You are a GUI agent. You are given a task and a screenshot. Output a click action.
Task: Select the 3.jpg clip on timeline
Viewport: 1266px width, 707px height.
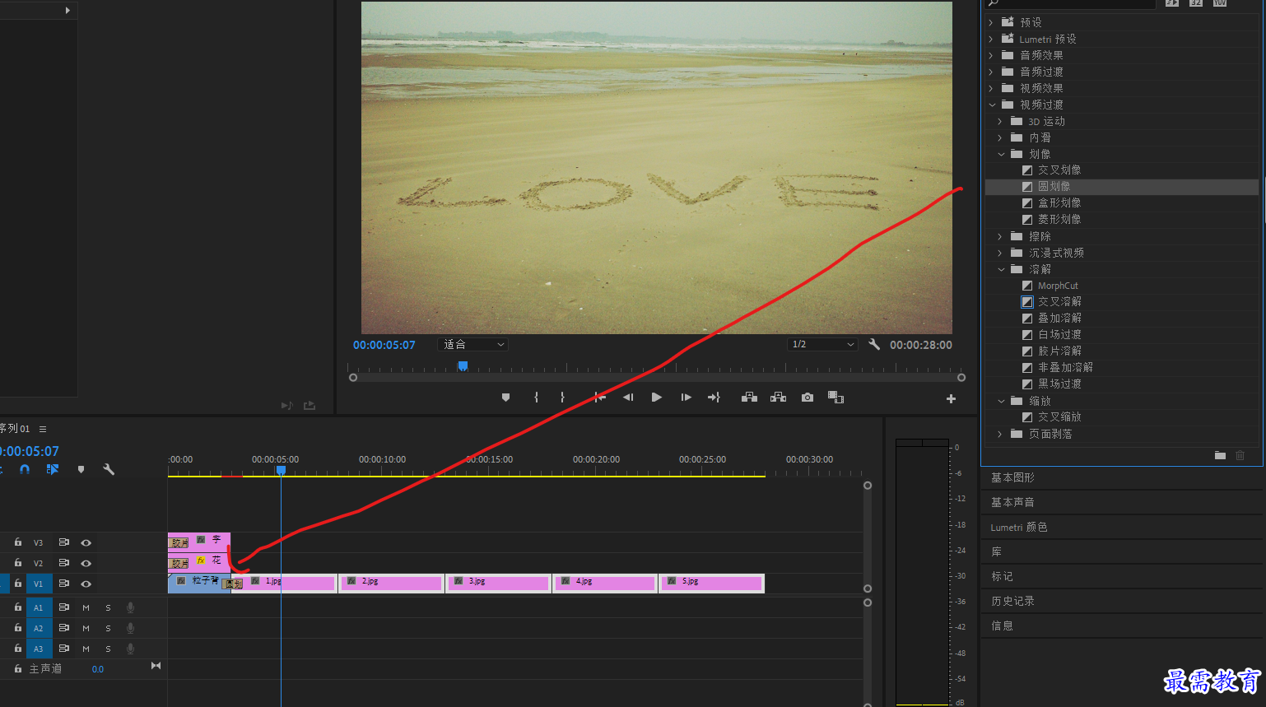[x=498, y=584]
